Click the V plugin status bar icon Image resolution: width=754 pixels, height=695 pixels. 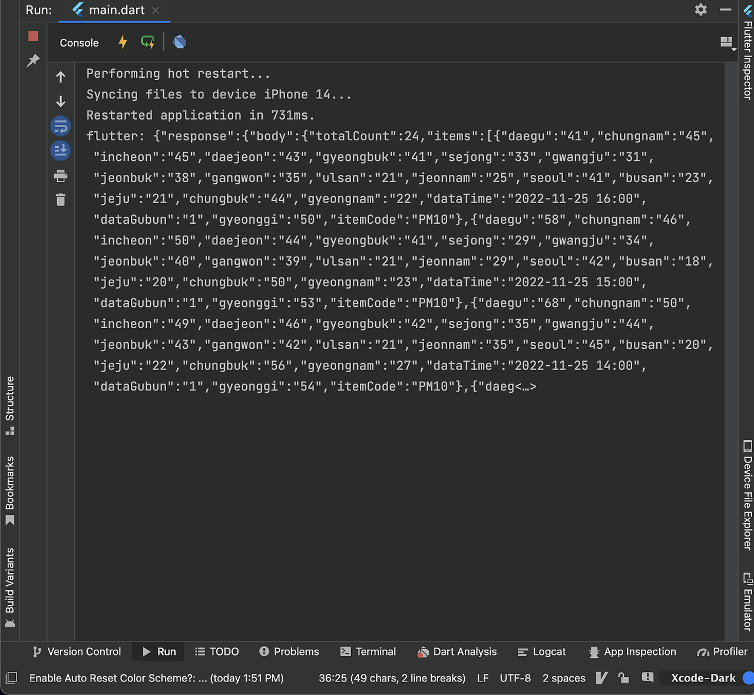click(601, 678)
